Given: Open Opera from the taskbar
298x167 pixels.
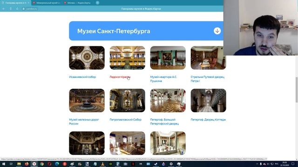Looking at the screenshot, I should click(x=49, y=164).
